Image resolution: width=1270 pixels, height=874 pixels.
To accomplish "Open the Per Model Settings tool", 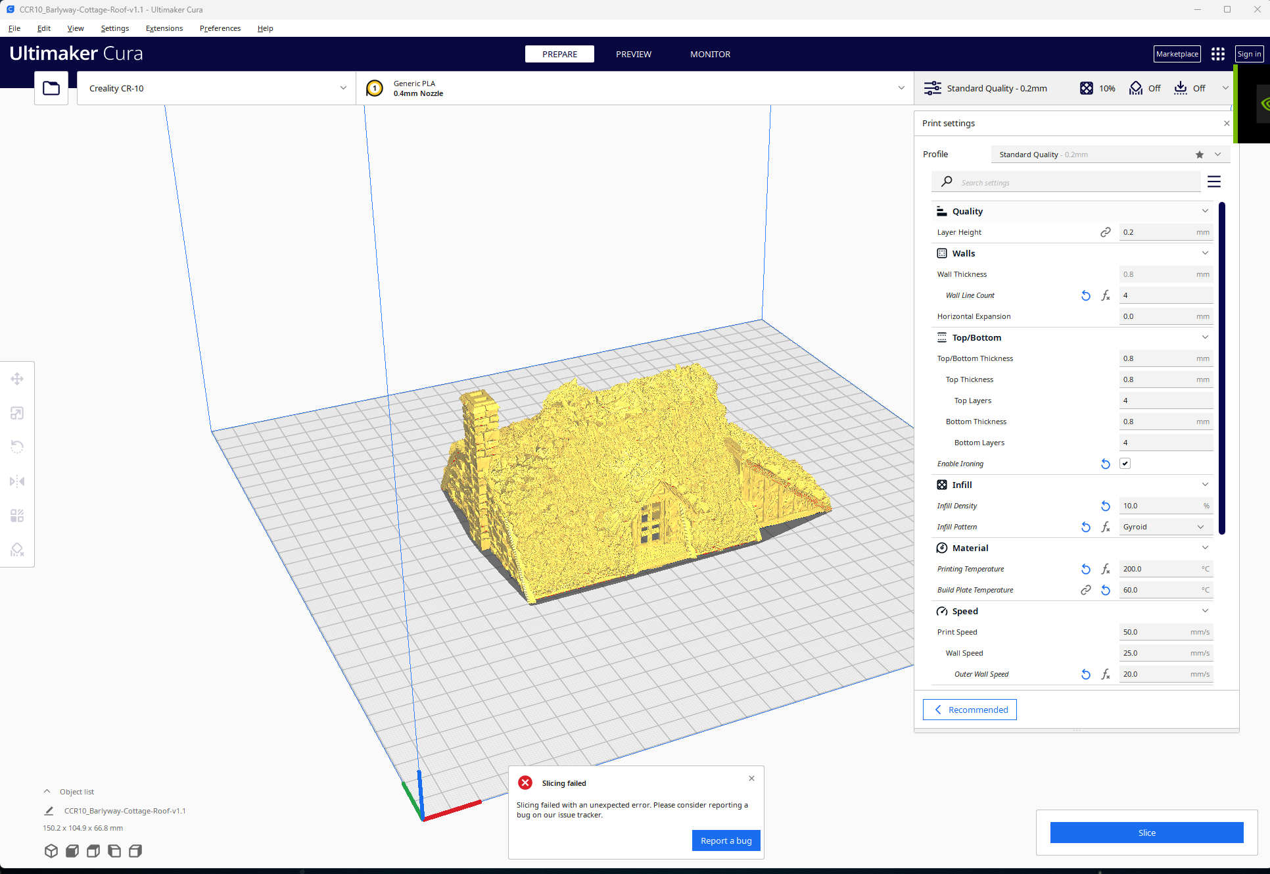I will [x=18, y=516].
